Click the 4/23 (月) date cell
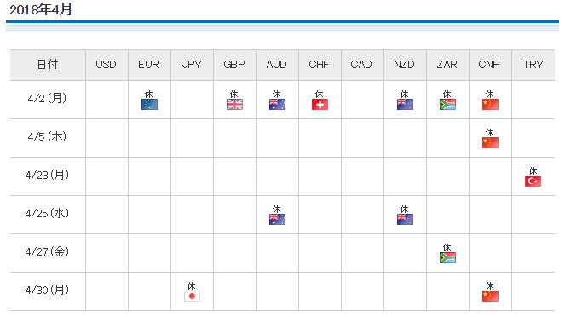Screen dimensions: 565x317 click(x=48, y=176)
